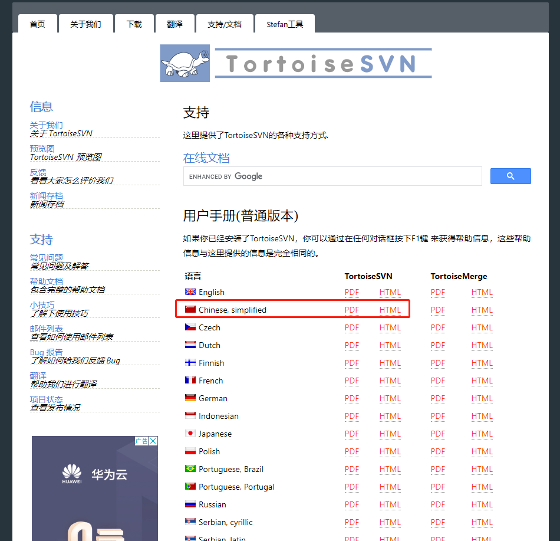Click the German flag icon
560x541 pixels.
click(190, 398)
